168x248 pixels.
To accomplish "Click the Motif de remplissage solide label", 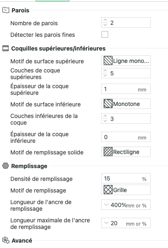I will click(x=47, y=152).
